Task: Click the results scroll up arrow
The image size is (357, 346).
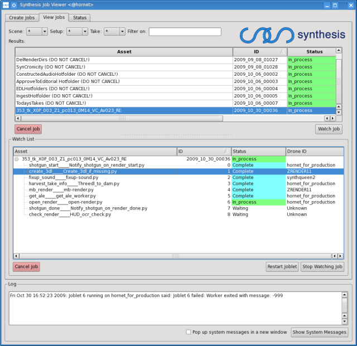Action: 339,50
